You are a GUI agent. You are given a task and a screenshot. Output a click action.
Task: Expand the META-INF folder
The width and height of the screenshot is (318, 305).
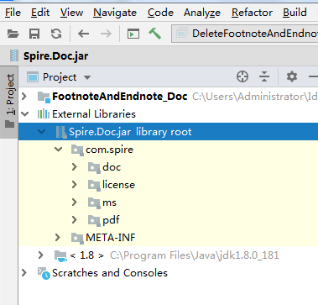[x=58, y=238]
